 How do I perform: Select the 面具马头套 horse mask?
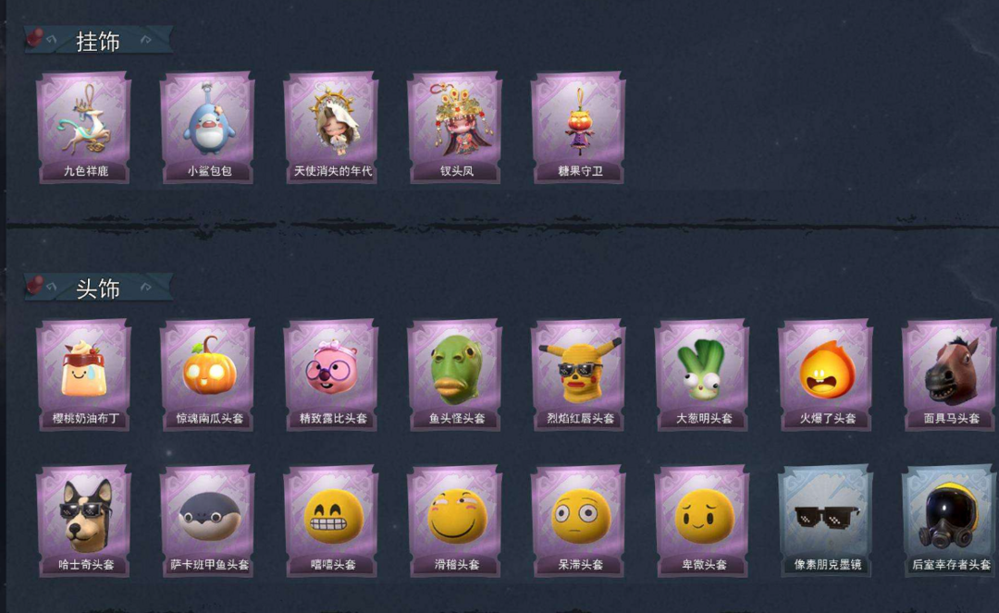click(x=950, y=375)
